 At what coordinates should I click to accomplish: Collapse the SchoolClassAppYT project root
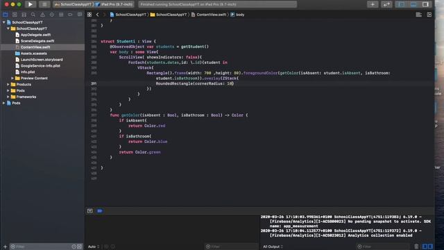pos(3,22)
